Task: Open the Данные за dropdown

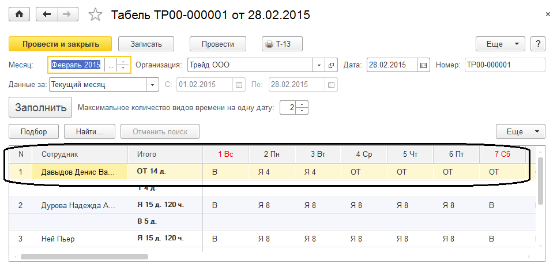Action: 153,85
